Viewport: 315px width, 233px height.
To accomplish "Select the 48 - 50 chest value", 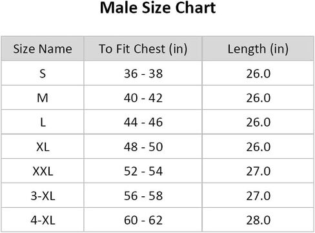I will click(143, 147).
